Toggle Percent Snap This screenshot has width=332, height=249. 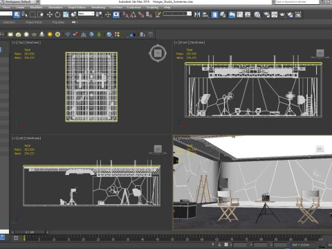[x=141, y=15]
